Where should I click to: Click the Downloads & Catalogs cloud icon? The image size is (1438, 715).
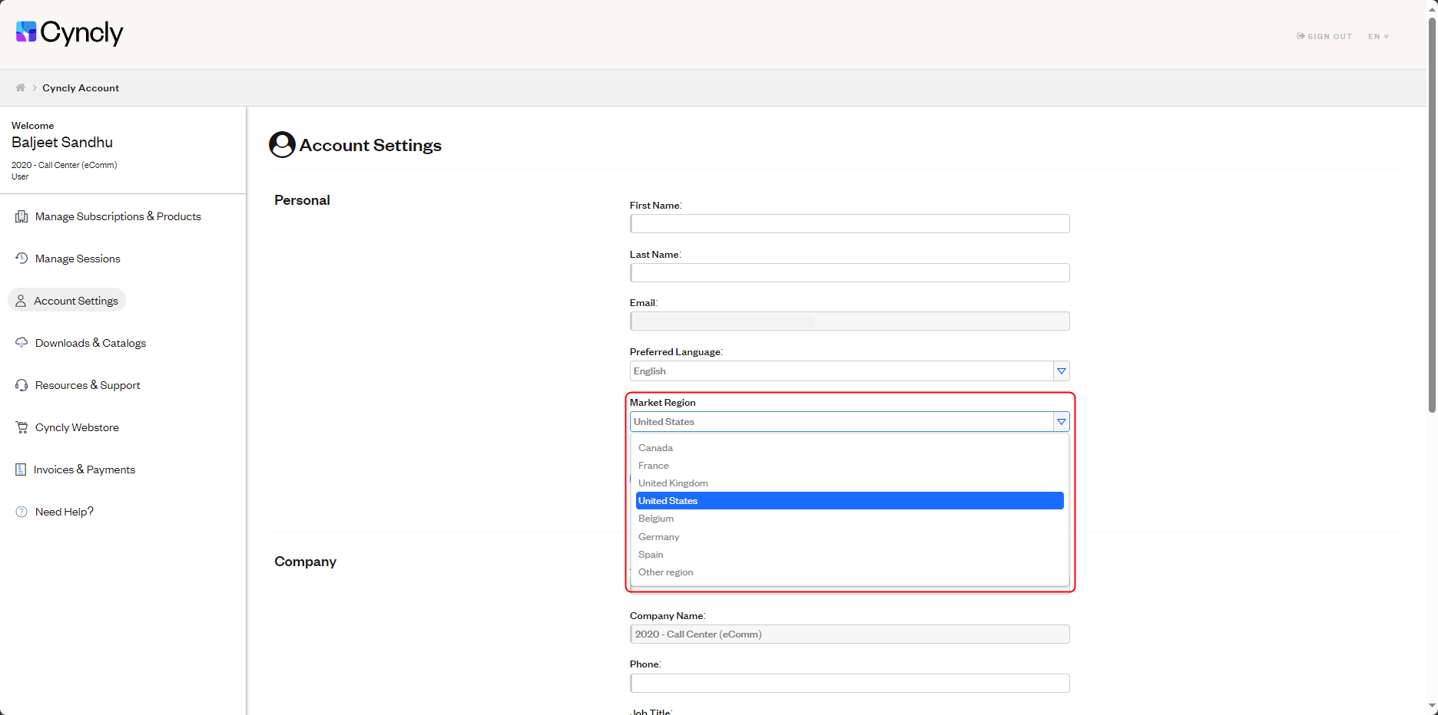22,343
